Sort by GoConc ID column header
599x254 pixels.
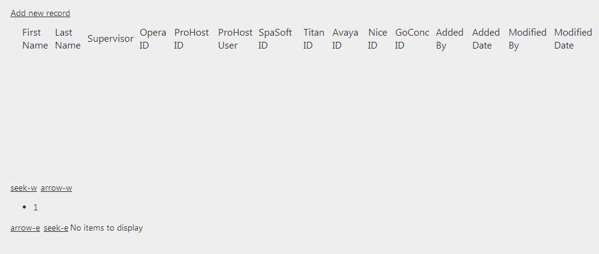411,39
